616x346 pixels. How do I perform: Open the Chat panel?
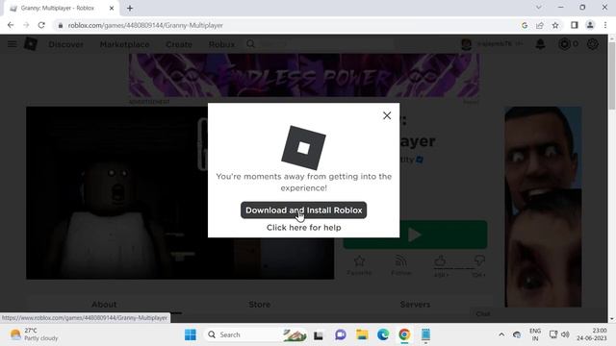[x=483, y=314]
